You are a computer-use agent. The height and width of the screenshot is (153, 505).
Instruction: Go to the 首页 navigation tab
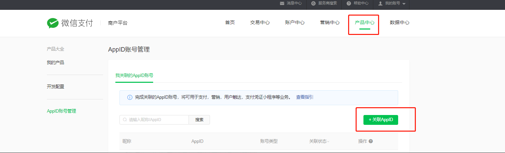pos(230,23)
